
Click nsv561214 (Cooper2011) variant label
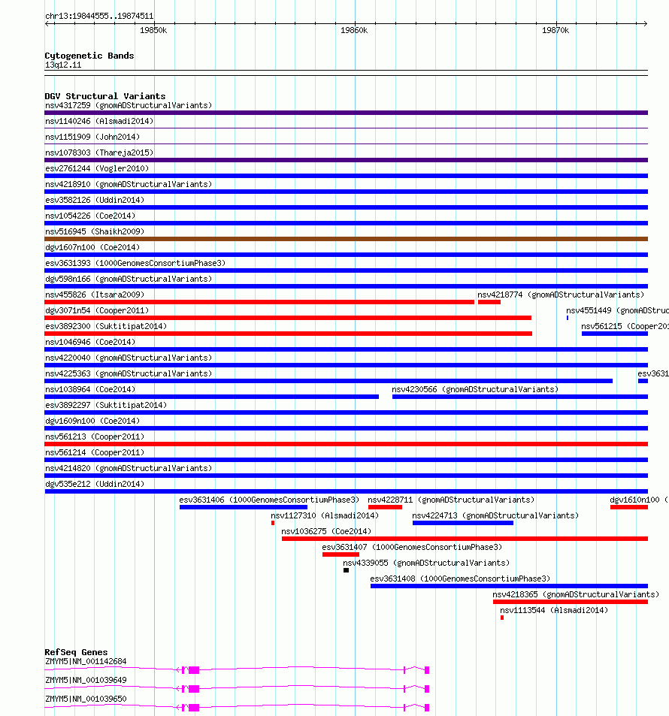[95, 452]
